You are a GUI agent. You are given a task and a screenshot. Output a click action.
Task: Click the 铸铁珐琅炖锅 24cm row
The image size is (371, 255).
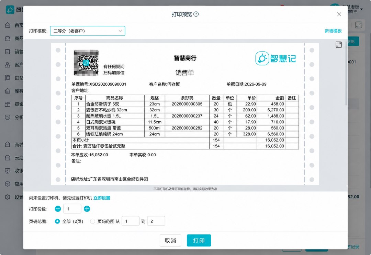pos(185,134)
